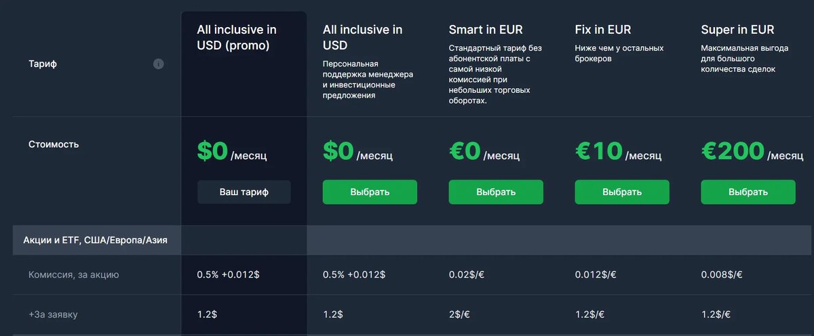Click the Smart in EUR column title
The width and height of the screenshot is (814, 336).
pos(486,30)
